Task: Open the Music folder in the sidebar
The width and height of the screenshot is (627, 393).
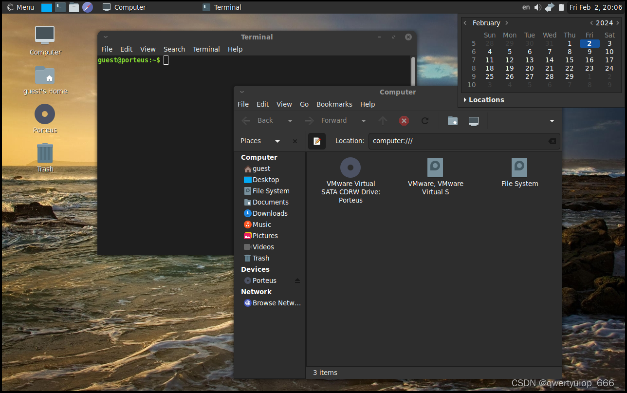Action: point(263,225)
